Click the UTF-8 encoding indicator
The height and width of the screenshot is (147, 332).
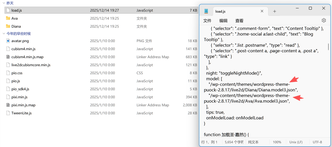(317, 142)
